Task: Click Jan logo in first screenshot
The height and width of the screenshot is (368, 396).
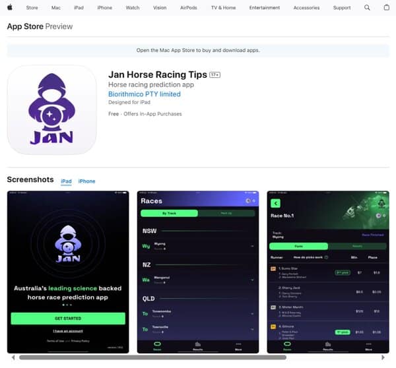Action: pos(68,243)
